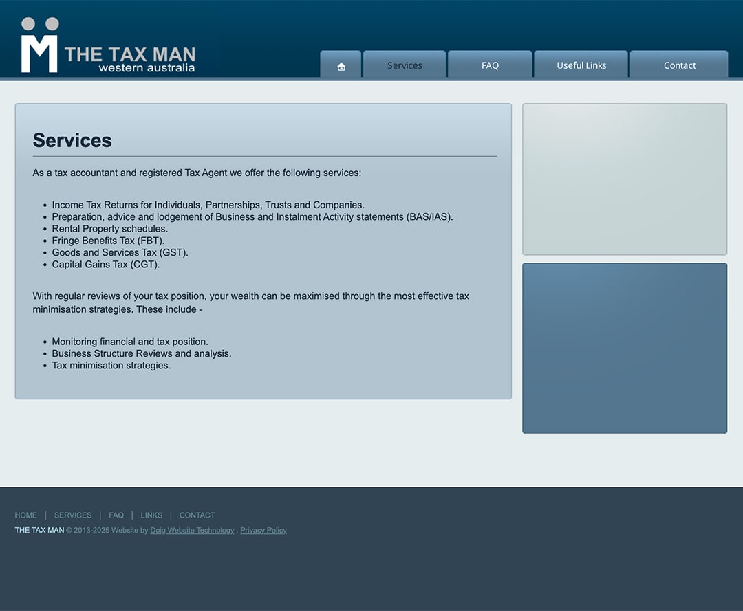
Task: Select SERVICES in the footer menu
Action: 72,515
